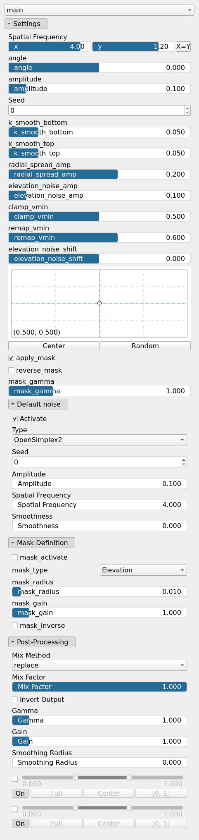Click the Random button
This screenshot has width=199, height=840.
[145, 346]
